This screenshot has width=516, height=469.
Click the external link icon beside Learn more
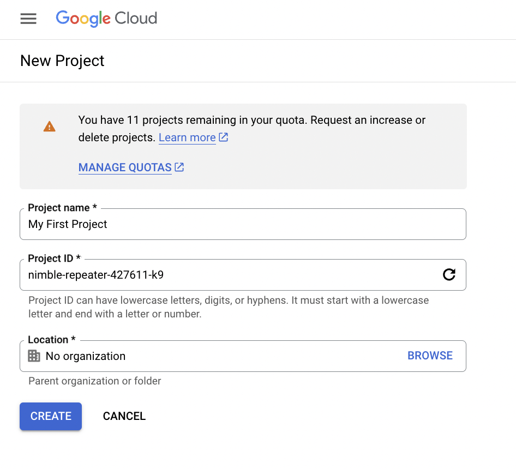224,137
